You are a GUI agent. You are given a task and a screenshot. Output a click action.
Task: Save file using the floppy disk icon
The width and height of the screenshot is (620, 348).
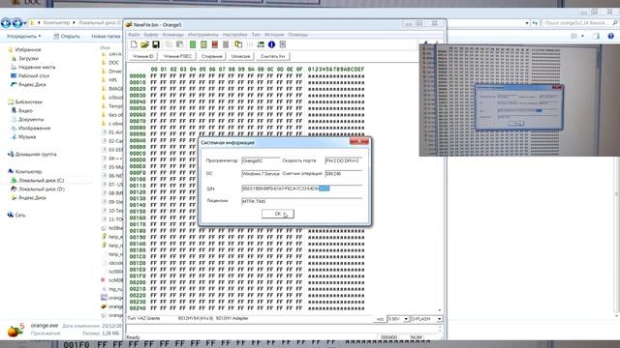tap(156, 44)
